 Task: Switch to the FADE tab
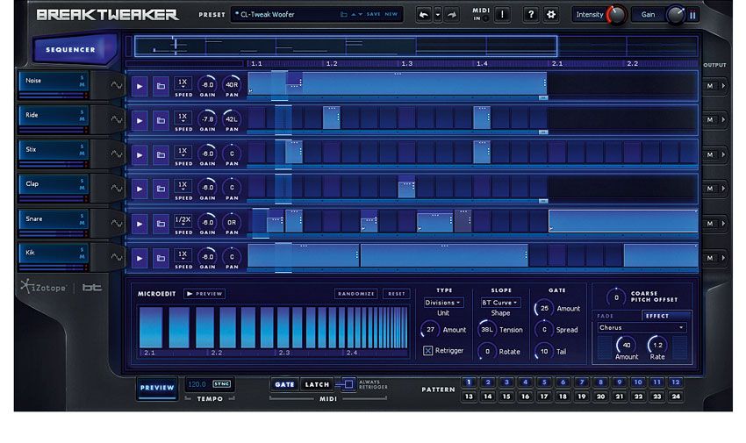point(617,316)
